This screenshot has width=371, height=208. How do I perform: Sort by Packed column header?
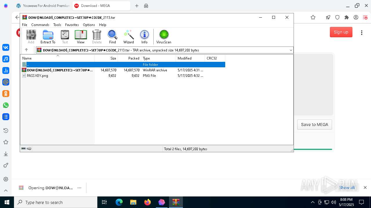point(130,58)
